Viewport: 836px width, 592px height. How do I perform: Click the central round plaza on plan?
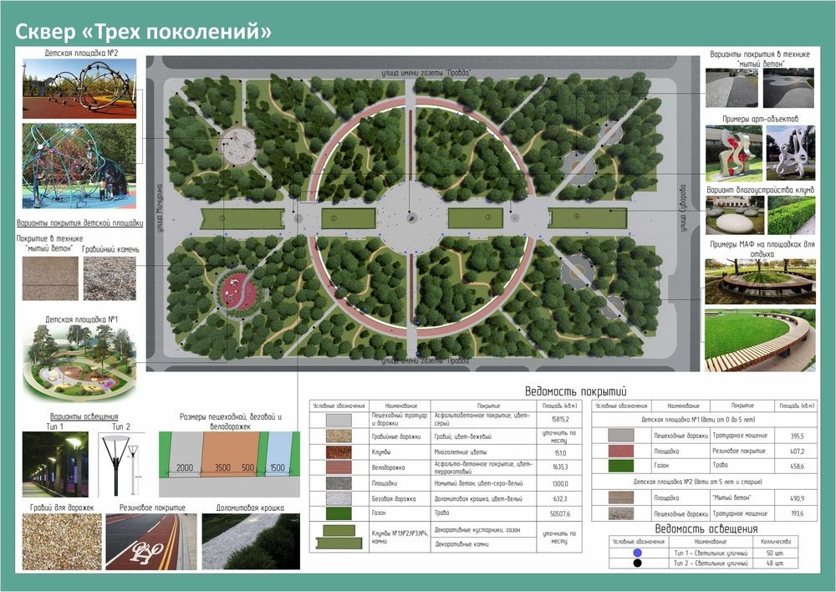point(411,217)
